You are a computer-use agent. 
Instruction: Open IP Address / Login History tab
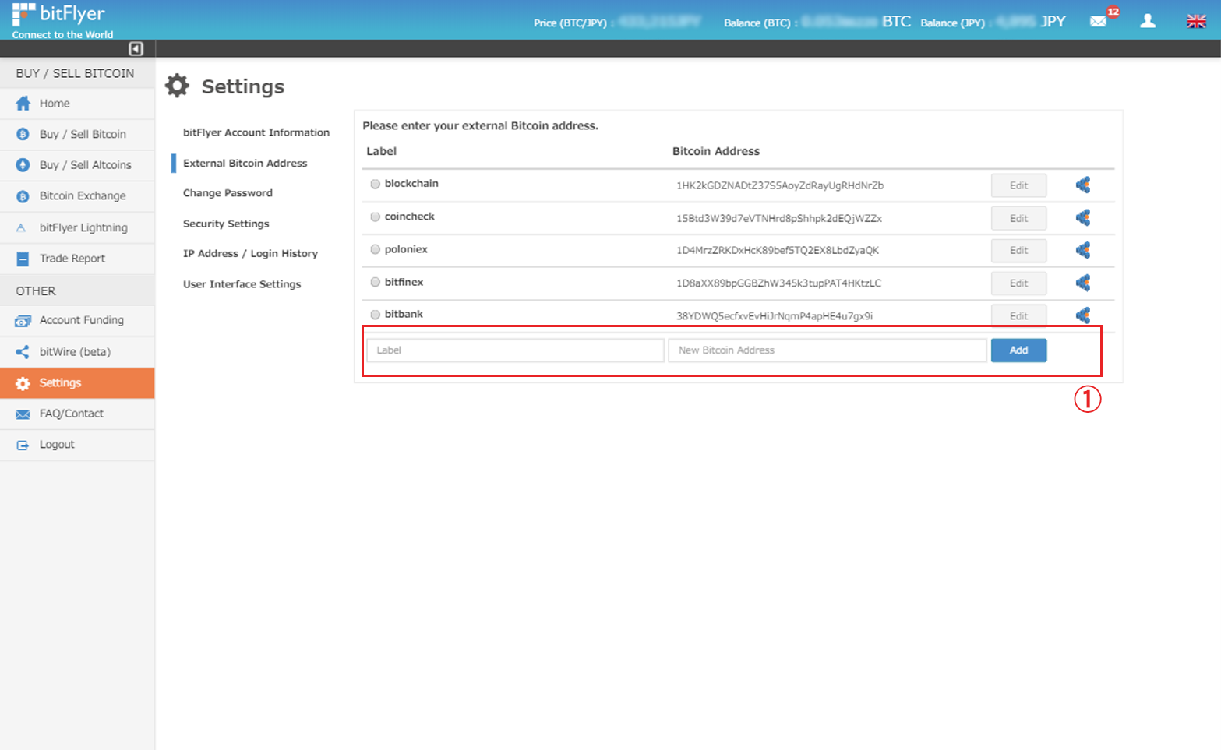250,254
